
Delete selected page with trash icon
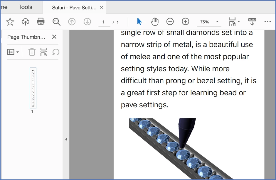pos(32,52)
